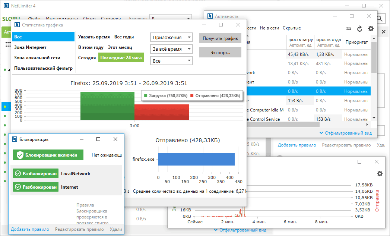Viewport: 390px width, 236px height.
Task: Choose Указать время option
Action: [94, 37]
